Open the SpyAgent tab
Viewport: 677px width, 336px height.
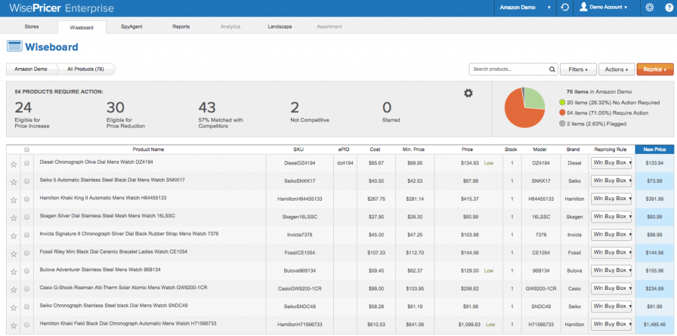point(132,27)
